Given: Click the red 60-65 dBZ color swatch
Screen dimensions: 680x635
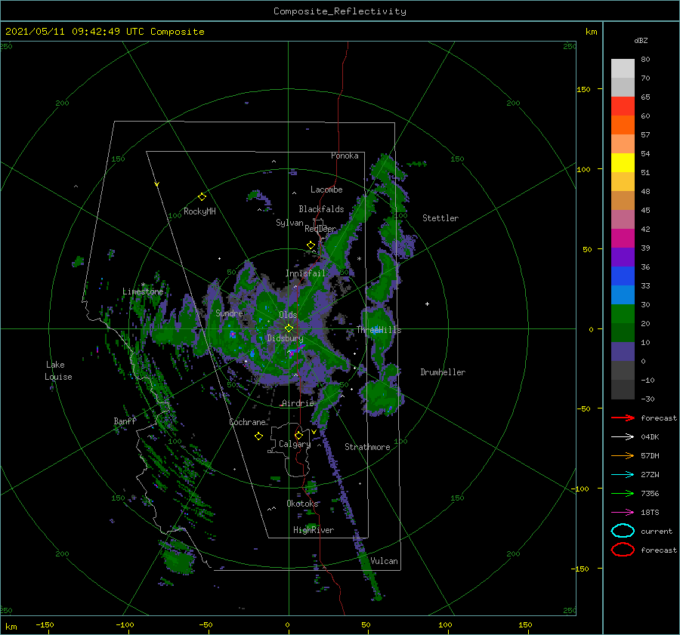Looking at the screenshot, I should pos(623,106).
